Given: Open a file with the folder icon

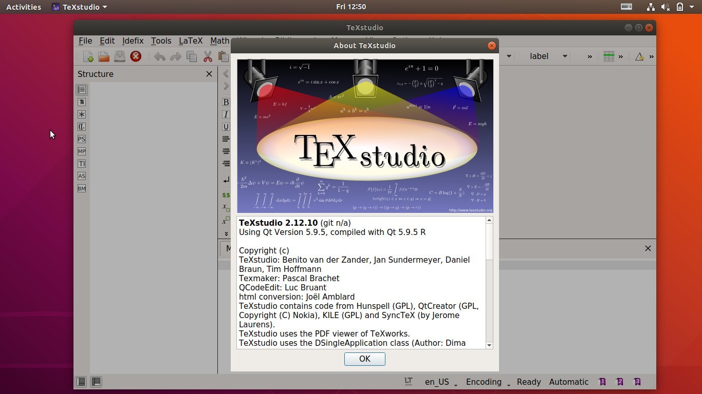Looking at the screenshot, I should pos(104,56).
